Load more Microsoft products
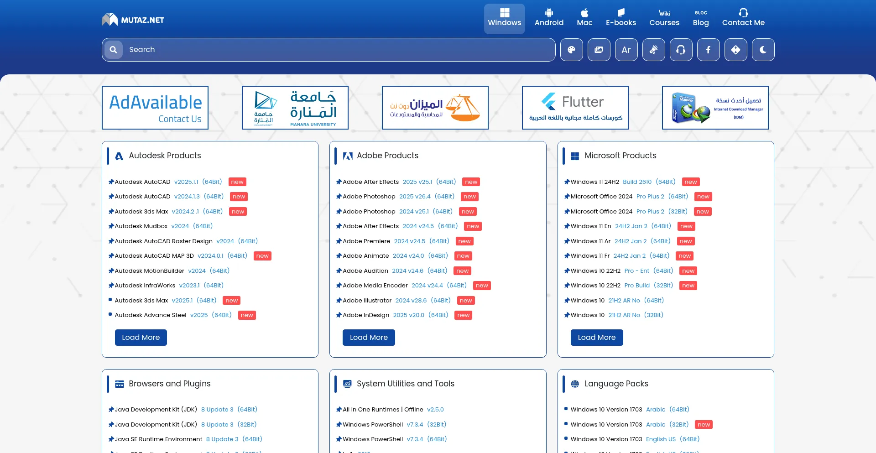 [x=597, y=338]
